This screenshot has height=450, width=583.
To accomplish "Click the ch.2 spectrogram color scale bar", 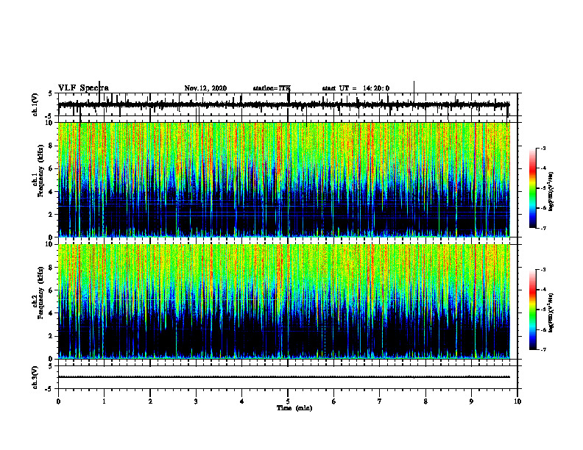I will click(532, 310).
